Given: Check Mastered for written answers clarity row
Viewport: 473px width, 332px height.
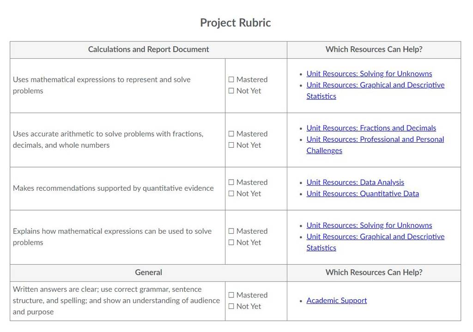Looking at the screenshot, I should click(x=231, y=295).
